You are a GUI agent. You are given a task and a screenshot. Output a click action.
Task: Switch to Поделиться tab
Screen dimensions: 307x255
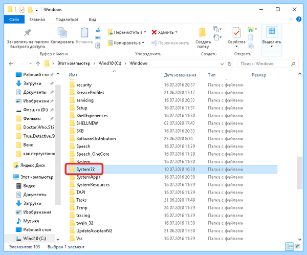coord(67,19)
